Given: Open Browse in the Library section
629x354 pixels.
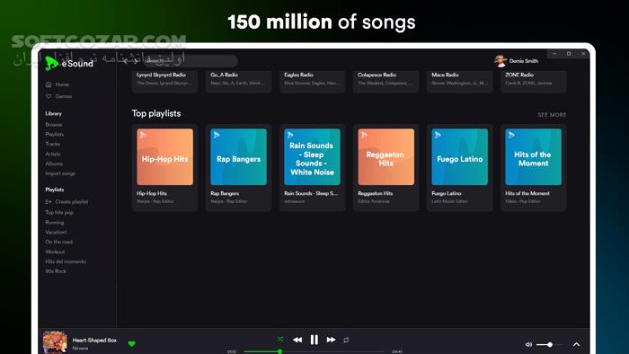Looking at the screenshot, I should tap(53, 125).
